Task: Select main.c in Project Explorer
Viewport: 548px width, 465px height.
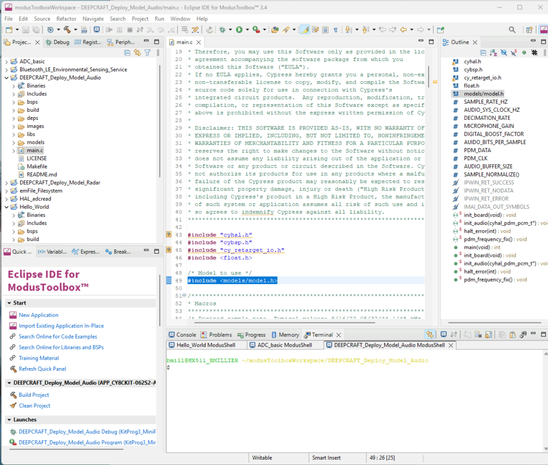Action: 35,150
